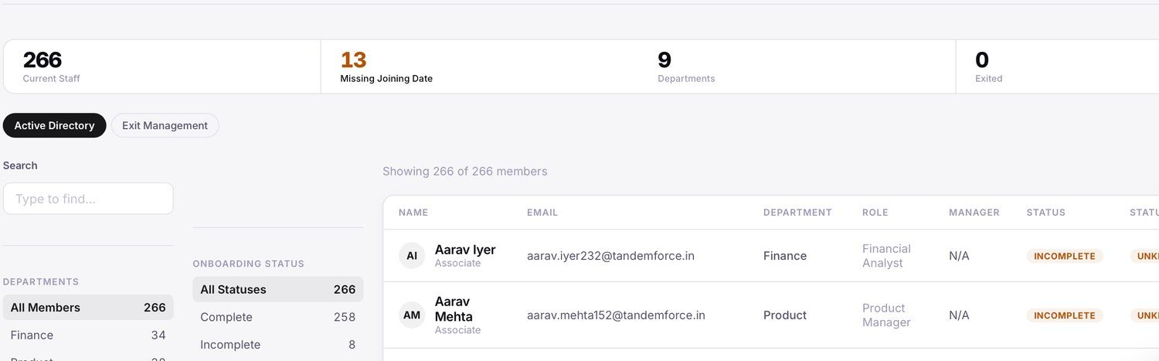Click the Financial Analyst role cell
This screenshot has width=1159, height=361.
(886, 256)
